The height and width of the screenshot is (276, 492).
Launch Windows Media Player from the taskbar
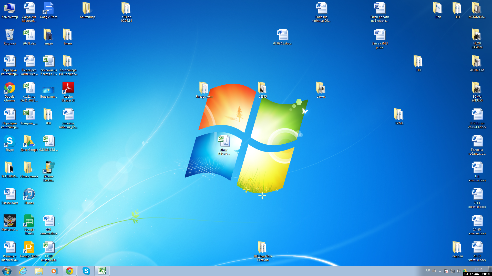54,271
